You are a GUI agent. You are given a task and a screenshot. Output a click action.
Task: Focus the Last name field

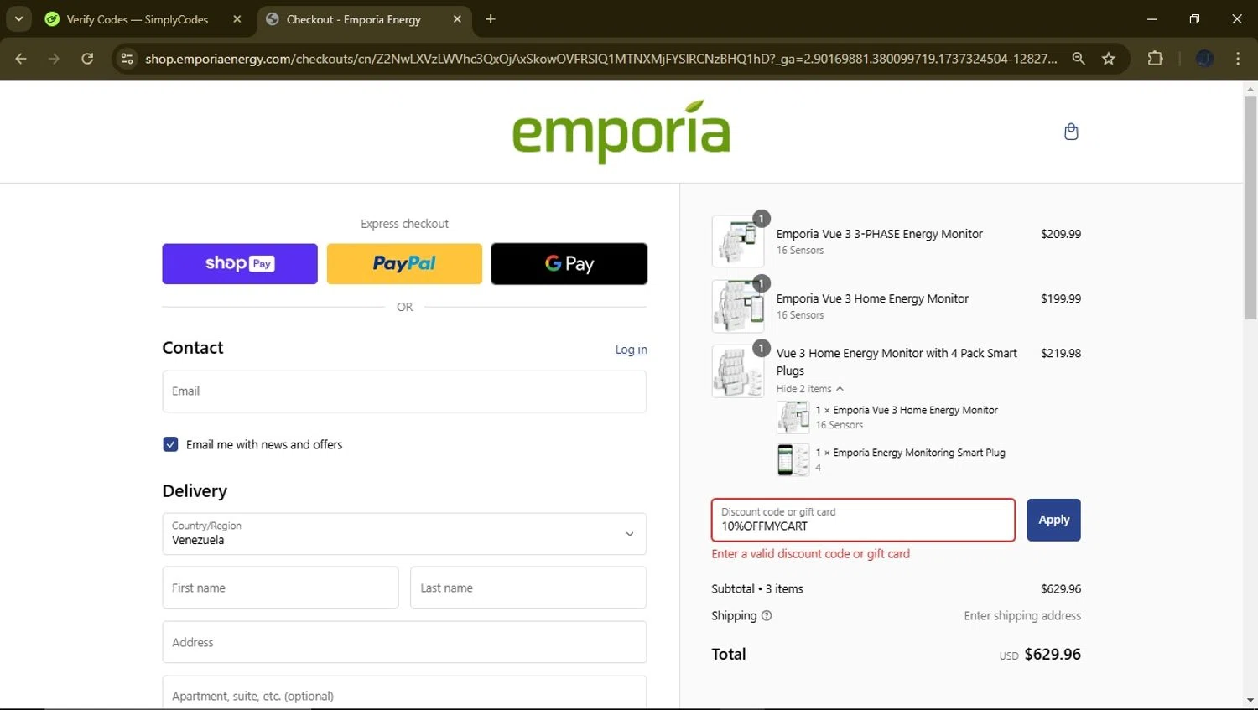(x=528, y=588)
